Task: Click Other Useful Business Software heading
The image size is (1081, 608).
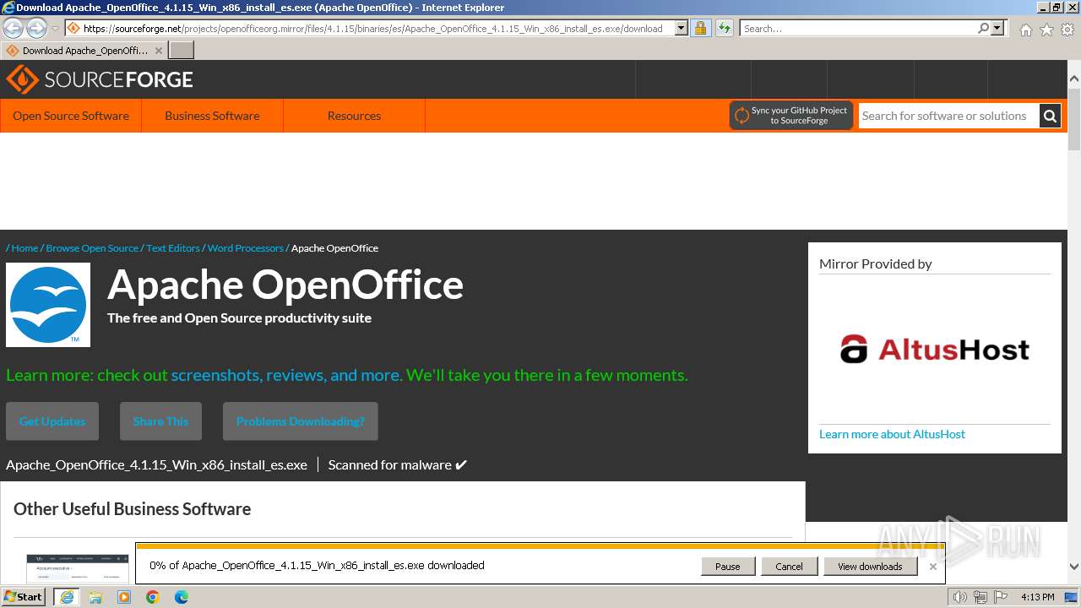Action: [x=132, y=509]
